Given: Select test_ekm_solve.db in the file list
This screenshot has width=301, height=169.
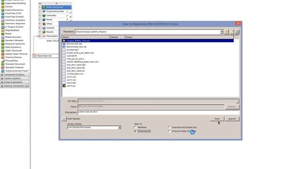Looking at the screenshot, I should tap(75, 68).
